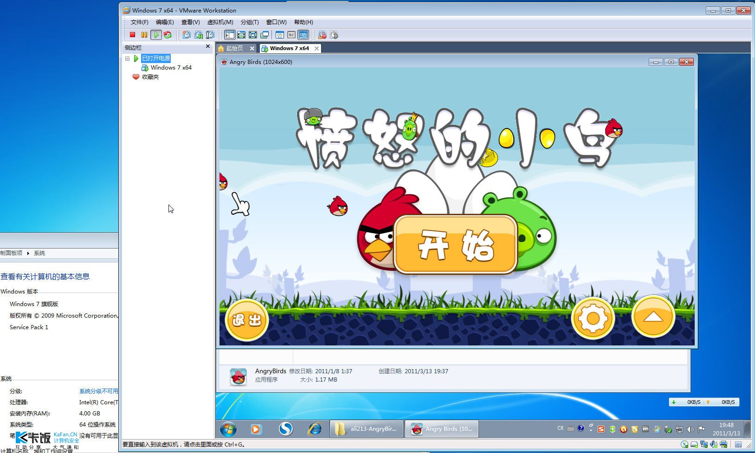Viewport: 755px width, 453px height.
Task: Click VMware status bar printer icon
Action: [x=723, y=444]
